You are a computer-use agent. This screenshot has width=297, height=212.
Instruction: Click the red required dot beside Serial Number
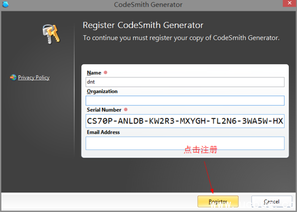125,110
